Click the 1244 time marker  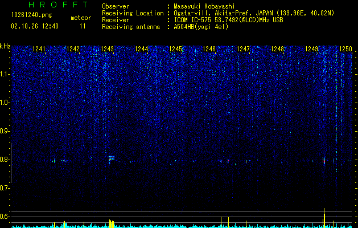pyautogui.click(x=141, y=49)
